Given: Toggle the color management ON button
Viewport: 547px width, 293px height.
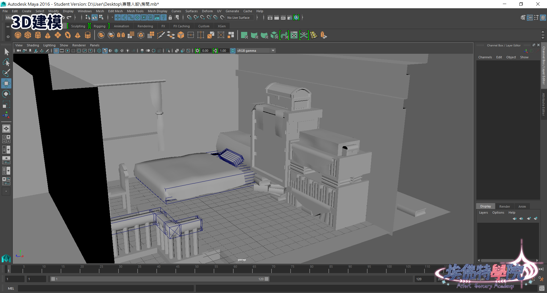Looking at the screenshot, I should pyautogui.click(x=233, y=51).
